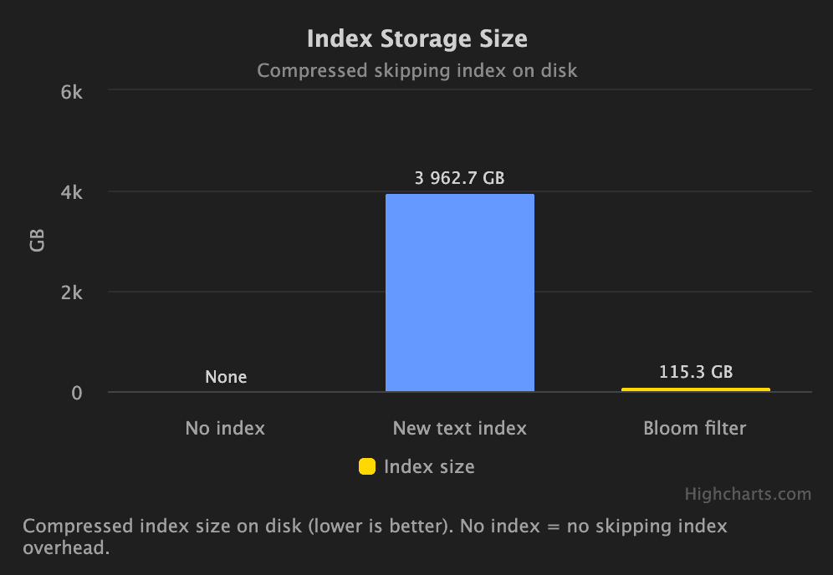Screen dimensions: 833x575
Task: Click the blue New text index bar
Action: pos(460,293)
